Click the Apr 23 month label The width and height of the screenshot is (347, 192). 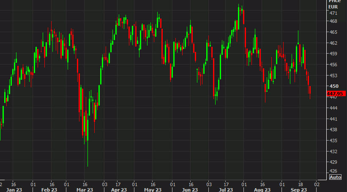coord(119,190)
